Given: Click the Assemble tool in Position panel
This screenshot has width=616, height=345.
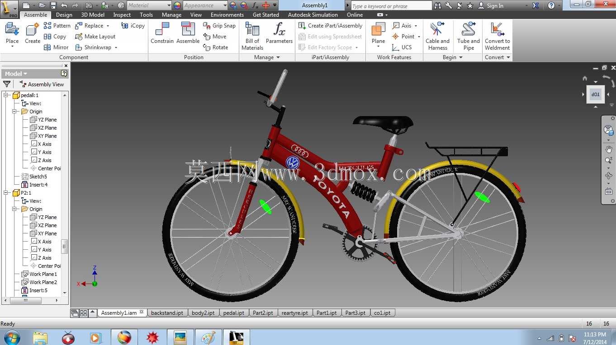Looking at the screenshot, I should pyautogui.click(x=188, y=34).
